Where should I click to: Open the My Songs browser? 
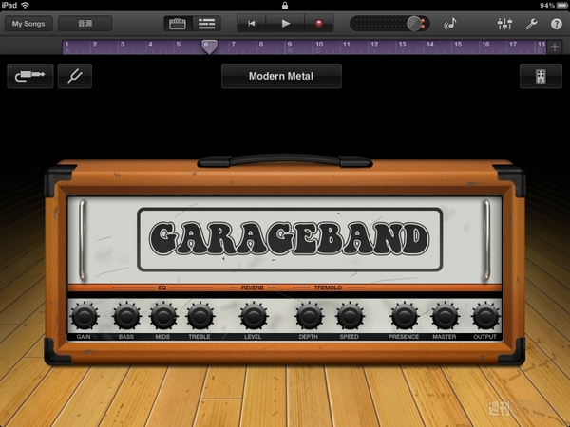28,24
